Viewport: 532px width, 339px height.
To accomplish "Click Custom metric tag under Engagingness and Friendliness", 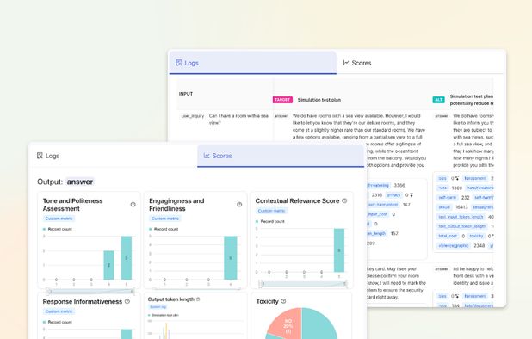I will pos(165,219).
